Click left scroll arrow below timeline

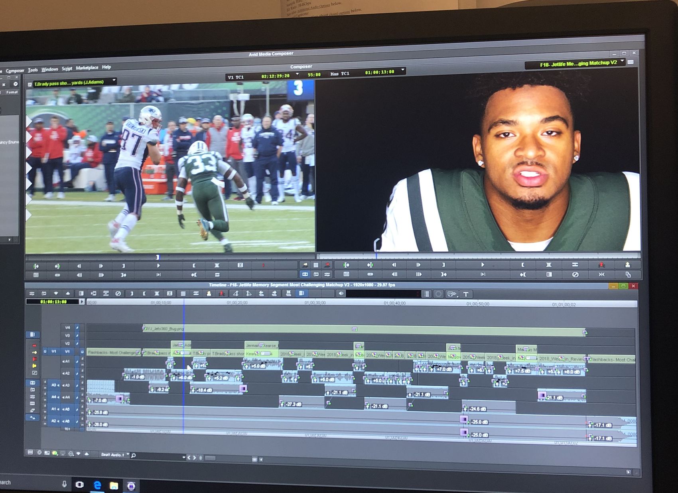pyautogui.click(x=189, y=458)
